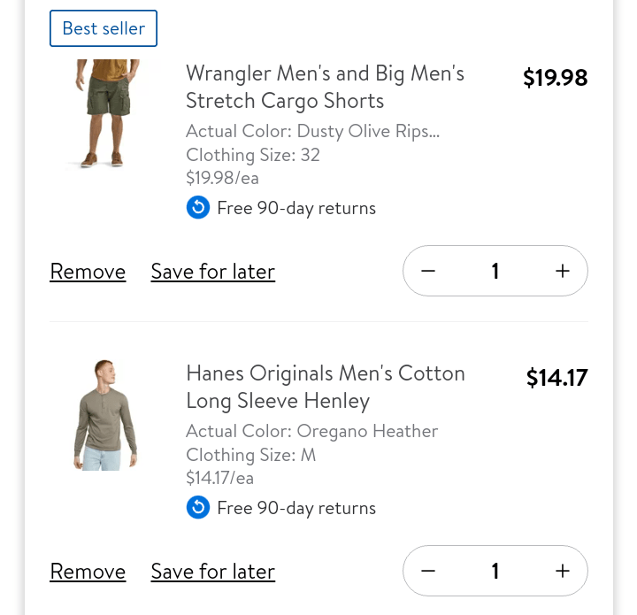Viewport: 637px width, 615px height.
Task: Click Free 90-day returns text for Wrangler shorts
Action: pos(296,208)
